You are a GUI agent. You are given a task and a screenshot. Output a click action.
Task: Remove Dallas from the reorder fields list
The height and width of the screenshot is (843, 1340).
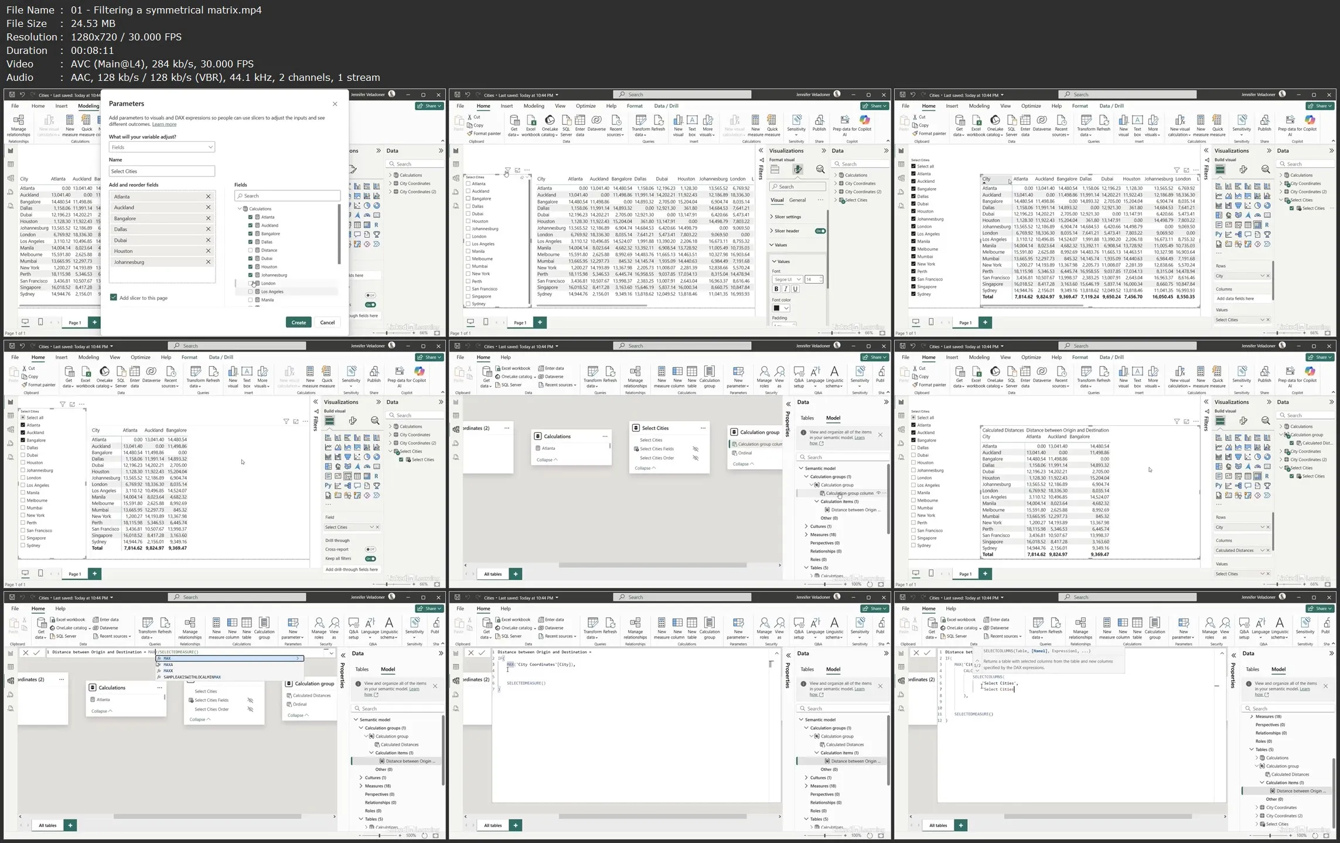point(208,229)
